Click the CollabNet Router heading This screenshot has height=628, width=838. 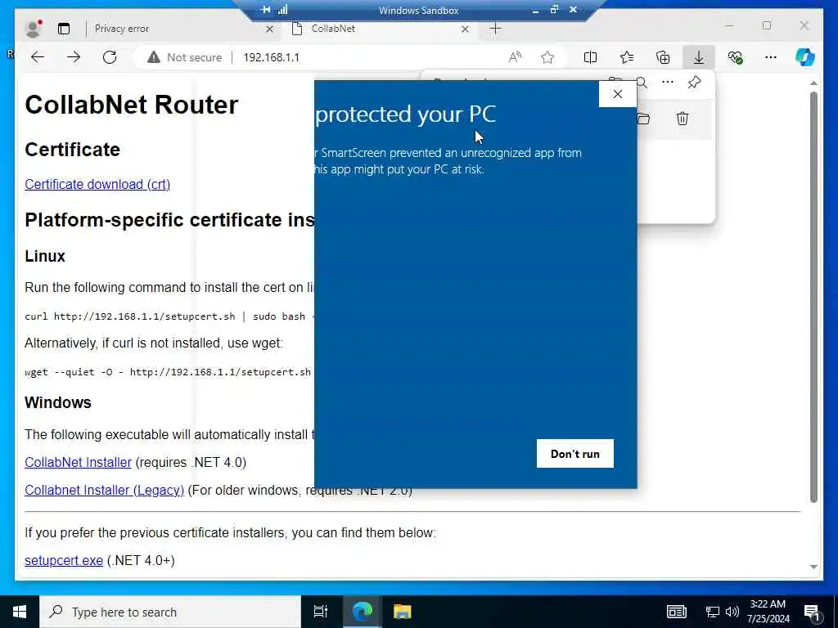[x=132, y=105]
